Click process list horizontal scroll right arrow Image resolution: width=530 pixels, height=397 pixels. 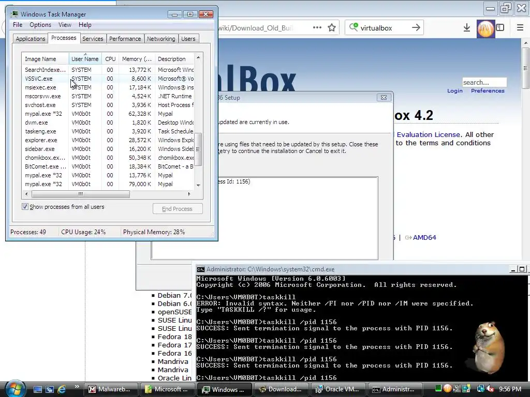[189, 194]
